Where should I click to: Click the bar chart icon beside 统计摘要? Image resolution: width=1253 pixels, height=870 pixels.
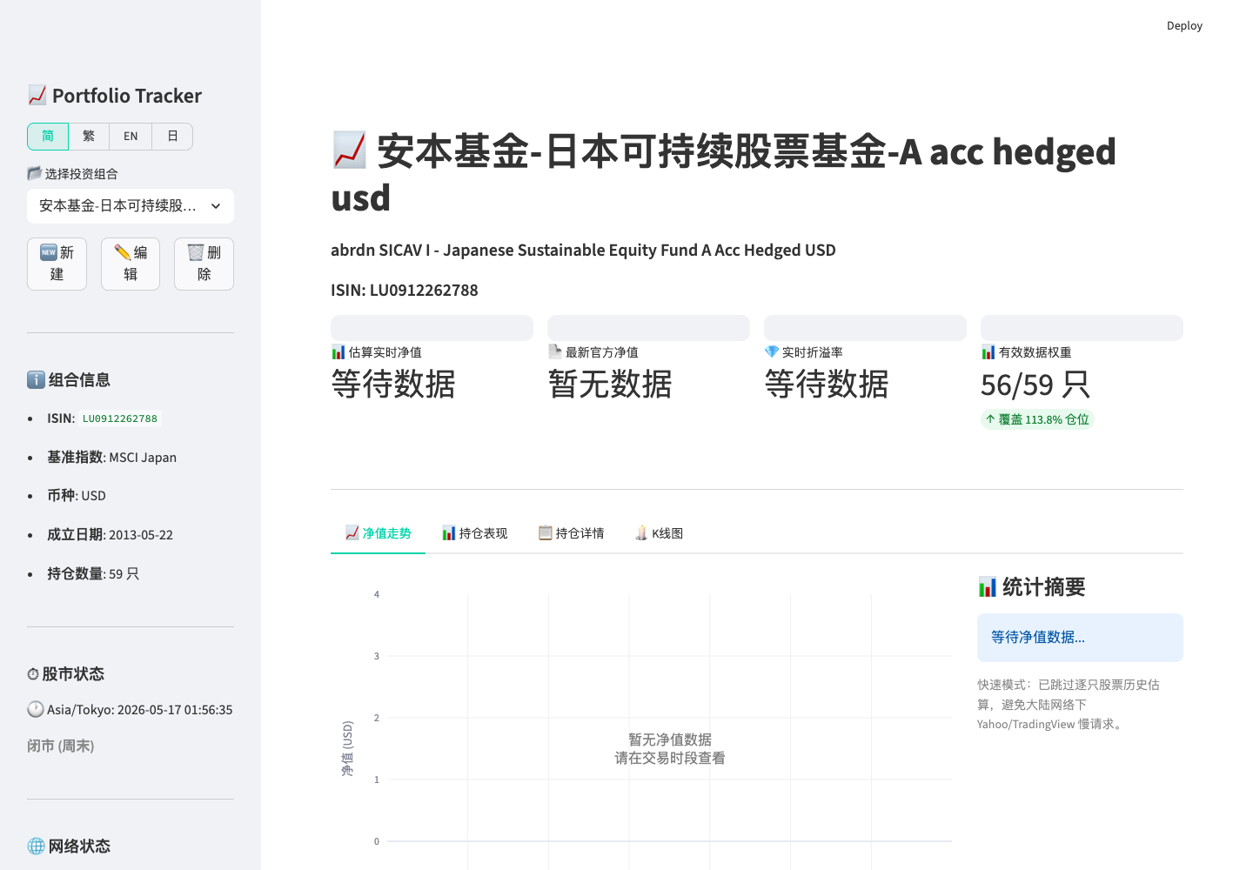pyautogui.click(x=987, y=586)
